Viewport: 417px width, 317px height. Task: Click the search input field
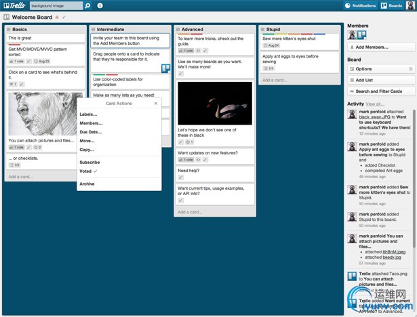(x=56, y=5)
